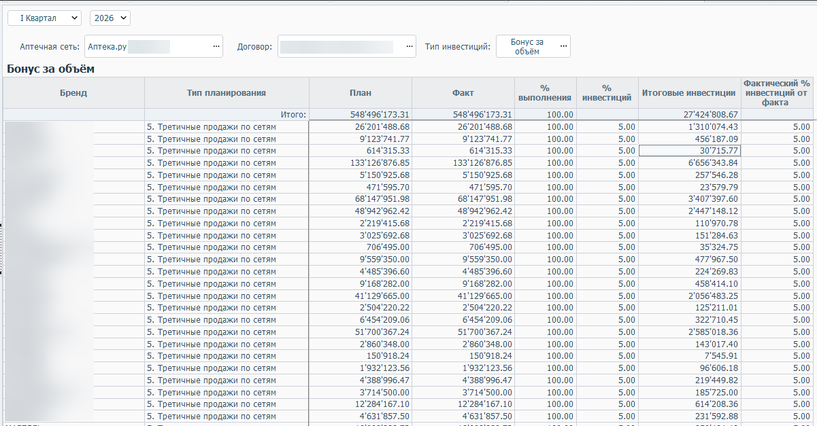The height and width of the screenshot is (426, 817).
Task: Click the Договор input field
Action: [x=346, y=47]
